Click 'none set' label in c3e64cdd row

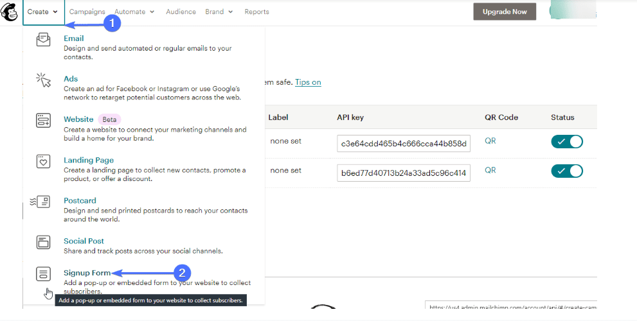(285, 141)
